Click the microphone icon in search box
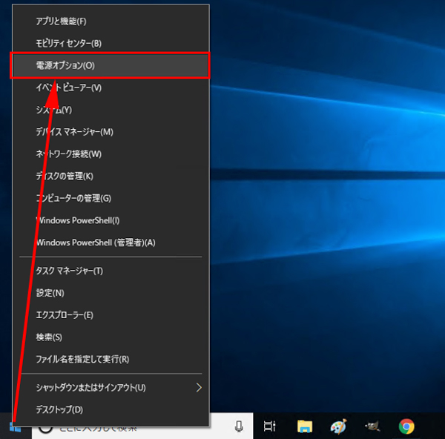The height and width of the screenshot is (439, 445). [x=239, y=426]
